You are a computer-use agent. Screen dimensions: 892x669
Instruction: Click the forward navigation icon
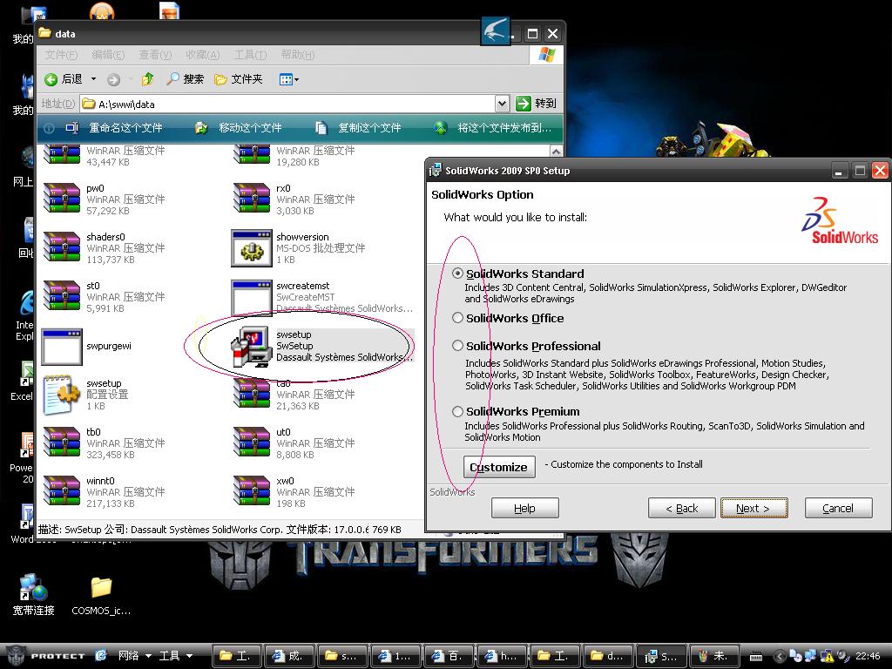[x=114, y=79]
